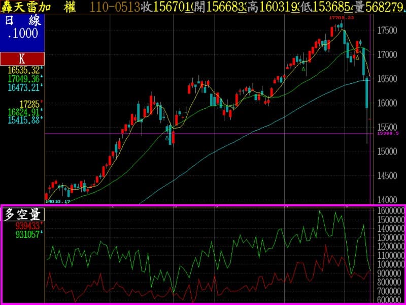Click the 17500 price axis label

387,30
